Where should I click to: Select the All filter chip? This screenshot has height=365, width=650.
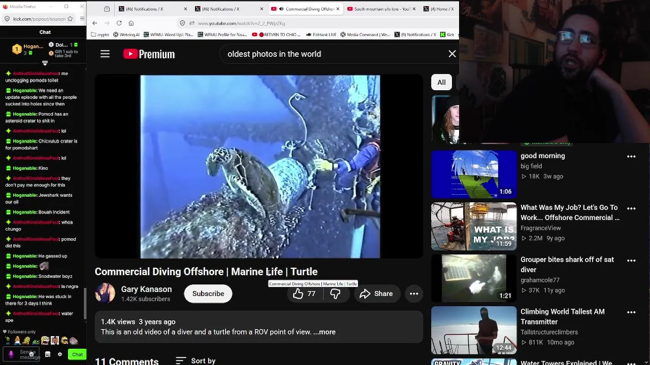click(x=441, y=82)
